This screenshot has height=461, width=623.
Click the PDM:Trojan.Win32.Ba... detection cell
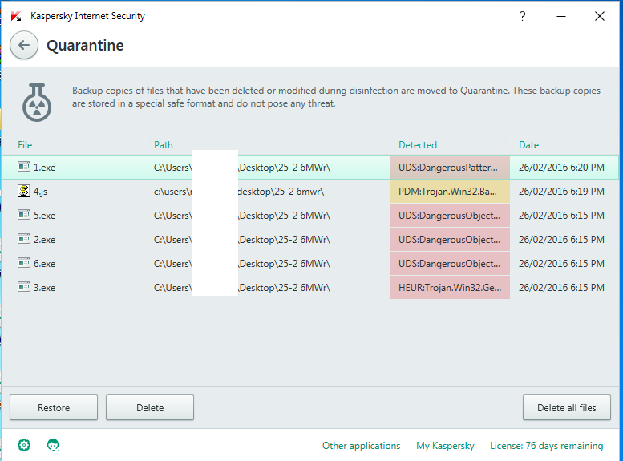(450, 192)
